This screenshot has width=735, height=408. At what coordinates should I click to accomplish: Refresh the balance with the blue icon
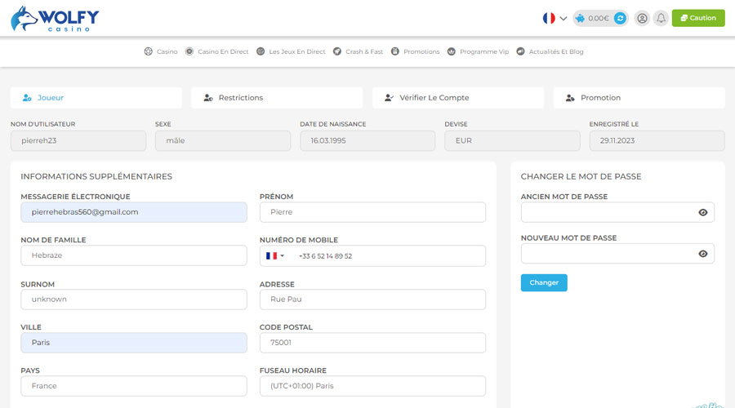[x=620, y=18]
